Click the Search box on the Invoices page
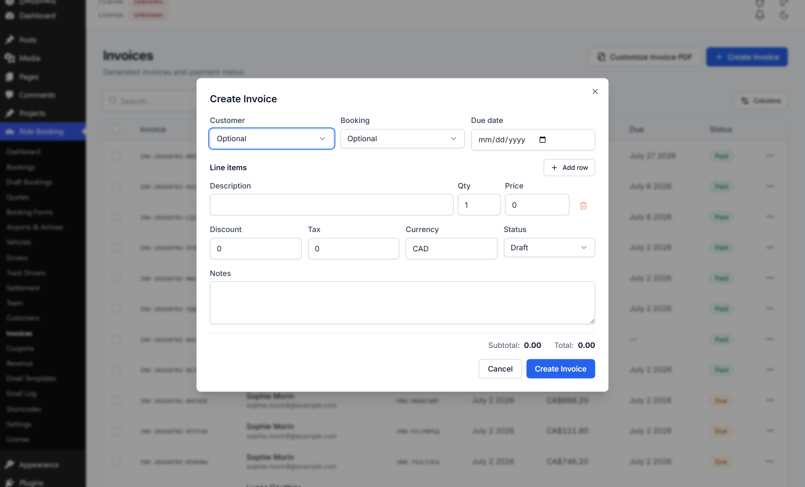This screenshot has width=805, height=487. coord(150,101)
